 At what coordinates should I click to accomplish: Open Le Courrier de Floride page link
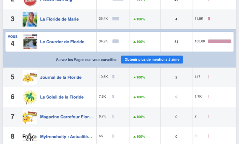tap(62, 42)
